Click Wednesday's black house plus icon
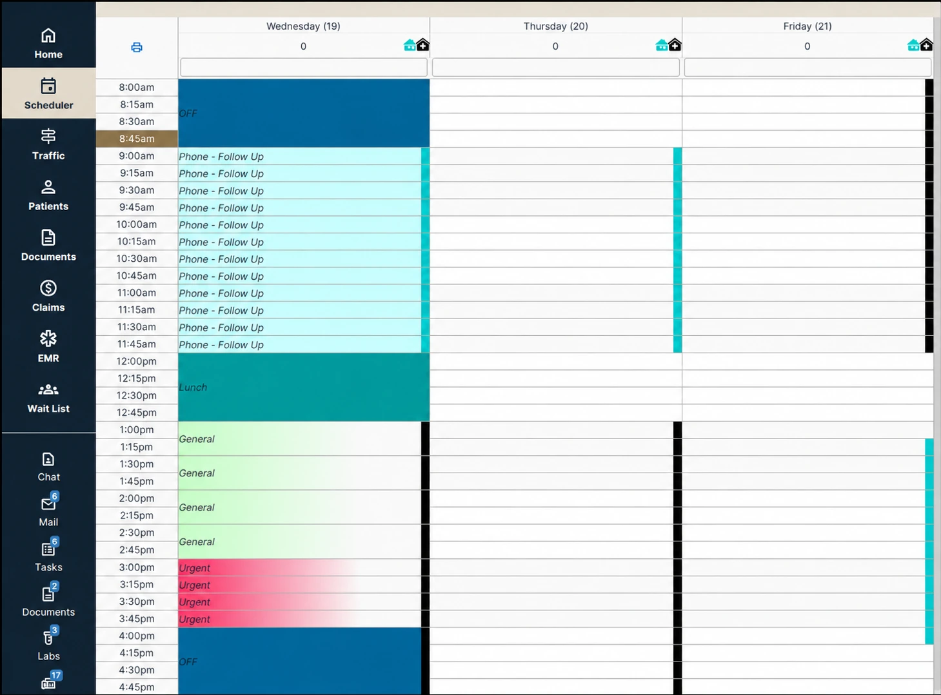 coord(422,44)
